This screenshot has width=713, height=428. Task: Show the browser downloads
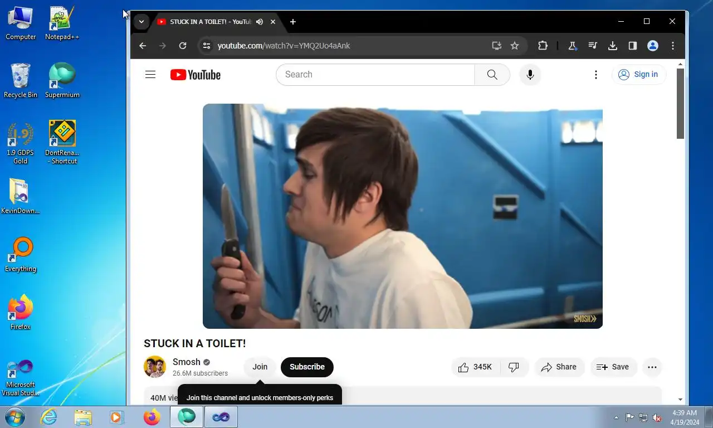click(x=613, y=46)
